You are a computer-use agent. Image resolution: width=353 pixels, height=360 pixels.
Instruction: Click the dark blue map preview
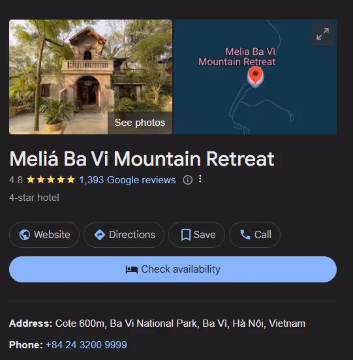point(255,77)
